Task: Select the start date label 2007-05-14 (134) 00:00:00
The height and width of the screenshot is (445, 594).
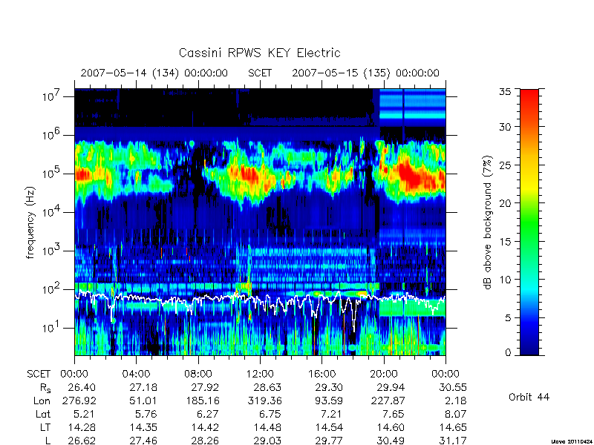Action: 154,73
